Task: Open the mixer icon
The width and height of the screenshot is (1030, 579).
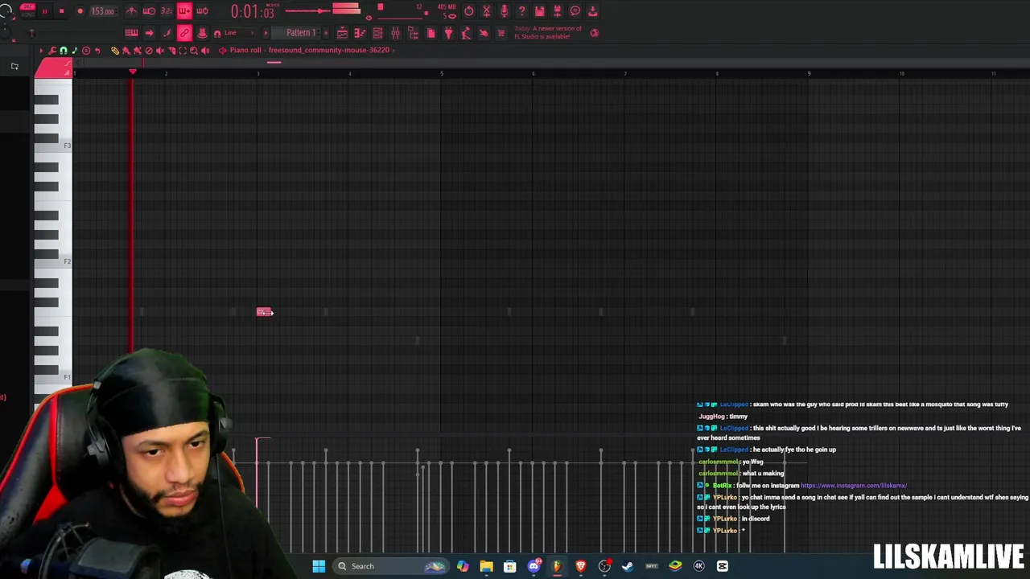Action: click(x=395, y=33)
